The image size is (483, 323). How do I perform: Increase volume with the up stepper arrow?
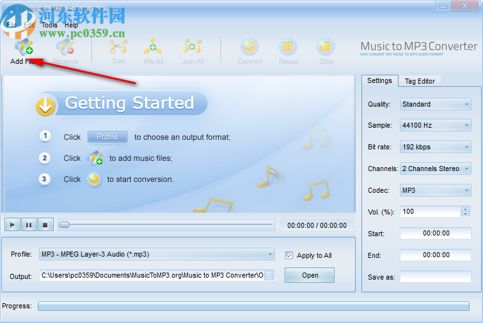point(466,209)
